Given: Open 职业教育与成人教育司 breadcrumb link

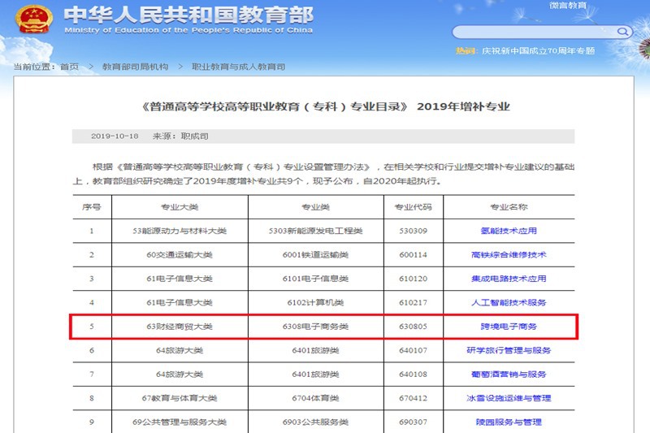Looking at the screenshot, I should (238, 67).
